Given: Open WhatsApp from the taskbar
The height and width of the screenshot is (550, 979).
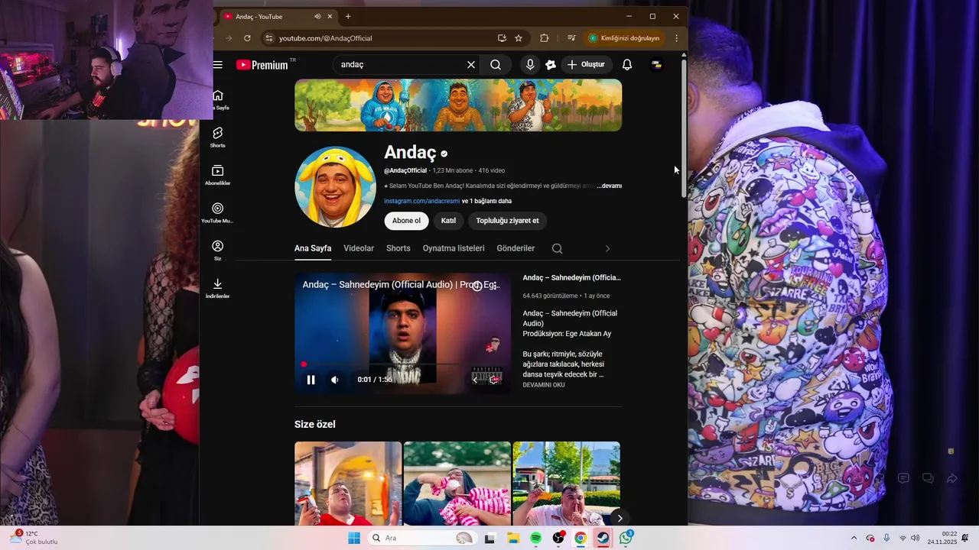Looking at the screenshot, I should pyautogui.click(x=626, y=538).
